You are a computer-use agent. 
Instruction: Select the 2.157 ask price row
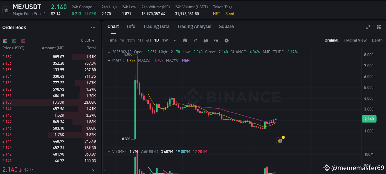click(x=49, y=57)
